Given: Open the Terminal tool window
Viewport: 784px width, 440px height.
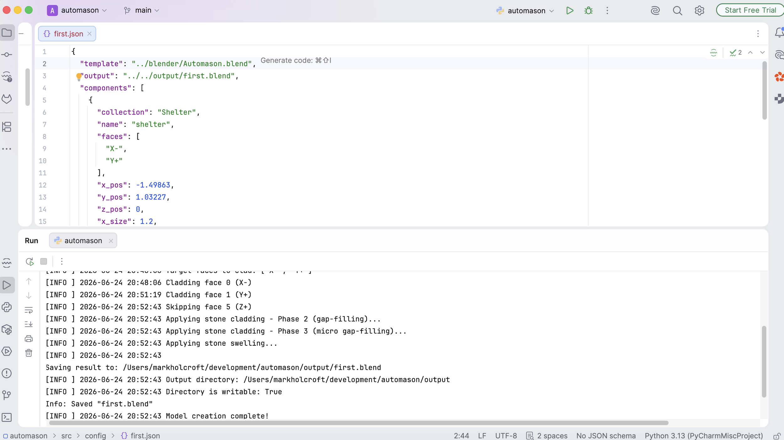Looking at the screenshot, I should point(7,417).
